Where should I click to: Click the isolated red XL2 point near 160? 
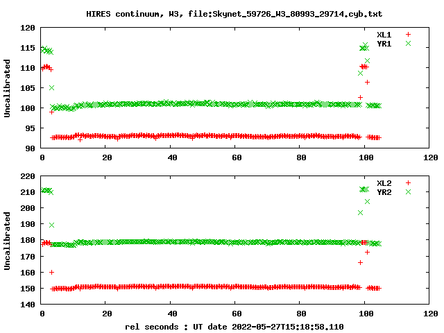pos(51,273)
